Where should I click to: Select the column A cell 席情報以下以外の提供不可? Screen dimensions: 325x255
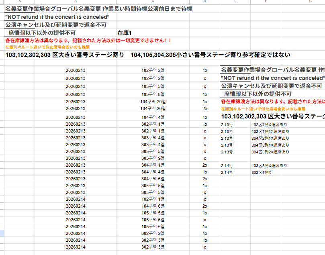click(x=42, y=33)
